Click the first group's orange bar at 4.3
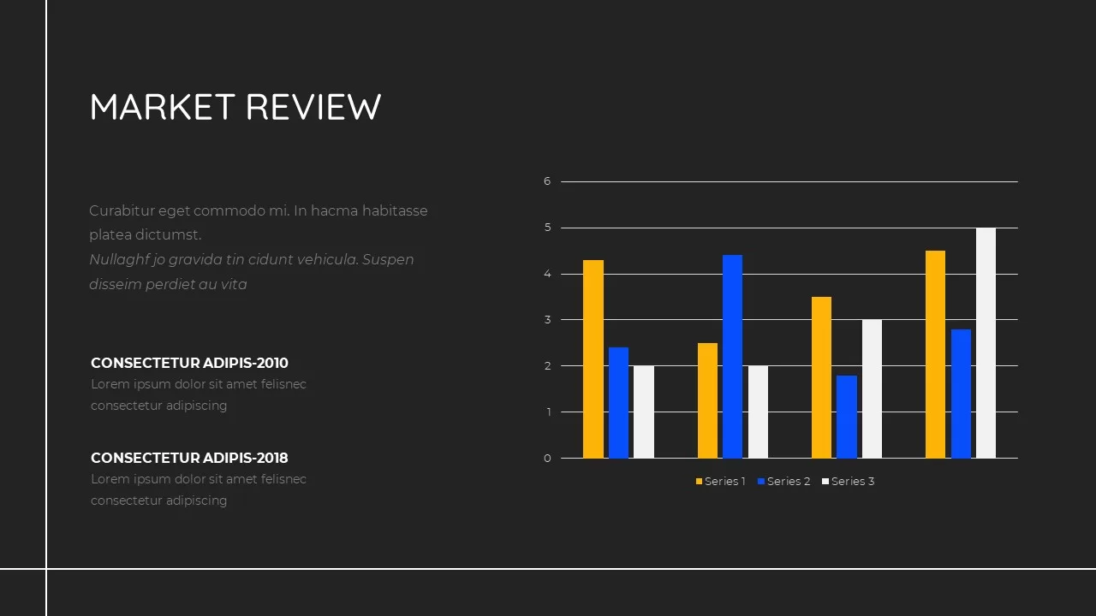The height and width of the screenshot is (616, 1096). click(593, 359)
